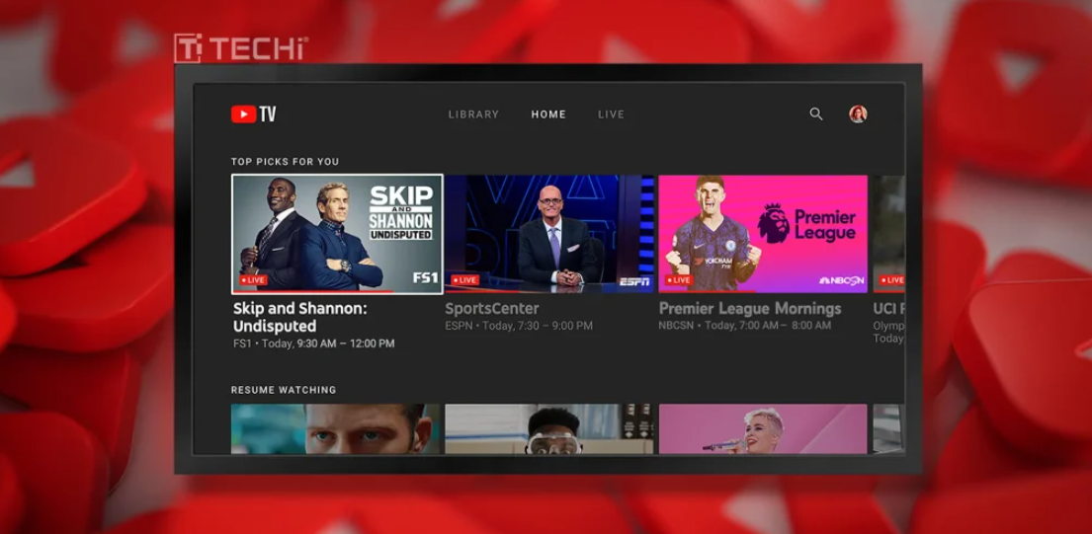Go to the Live tab
The width and height of the screenshot is (1092, 534).
(x=611, y=114)
